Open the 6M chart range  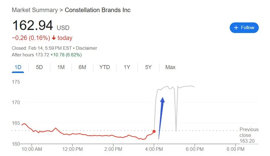pyautogui.click(x=82, y=67)
